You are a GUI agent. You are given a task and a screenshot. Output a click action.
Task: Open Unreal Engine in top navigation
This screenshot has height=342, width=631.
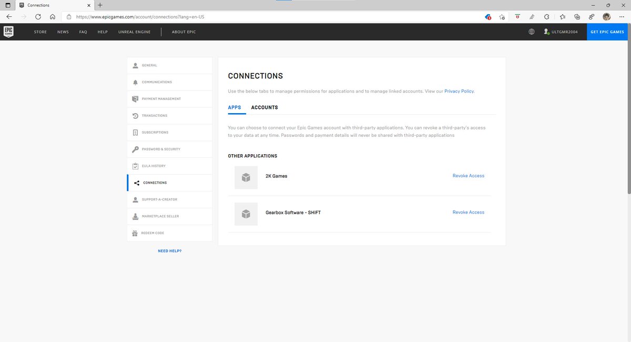click(x=135, y=32)
